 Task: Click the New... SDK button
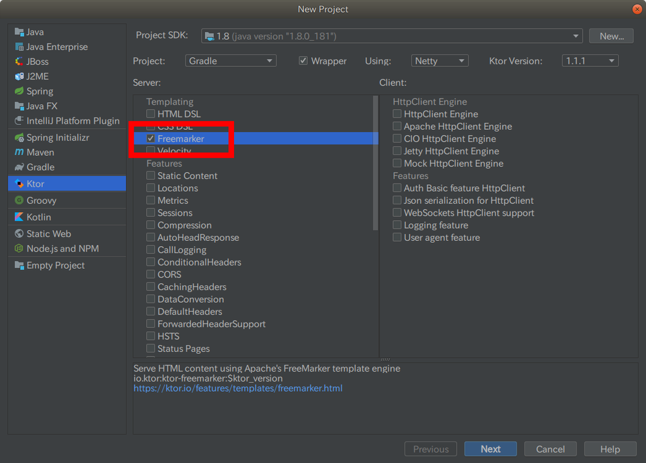(x=611, y=36)
